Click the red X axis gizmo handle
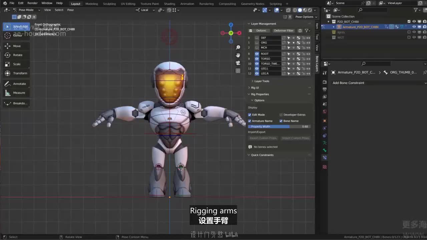Screen dimensions: 427x240 pos(239,33)
